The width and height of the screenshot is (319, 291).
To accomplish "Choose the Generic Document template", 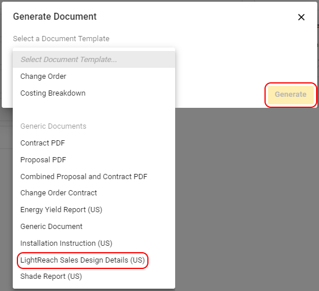I will pyautogui.click(x=94, y=226).
